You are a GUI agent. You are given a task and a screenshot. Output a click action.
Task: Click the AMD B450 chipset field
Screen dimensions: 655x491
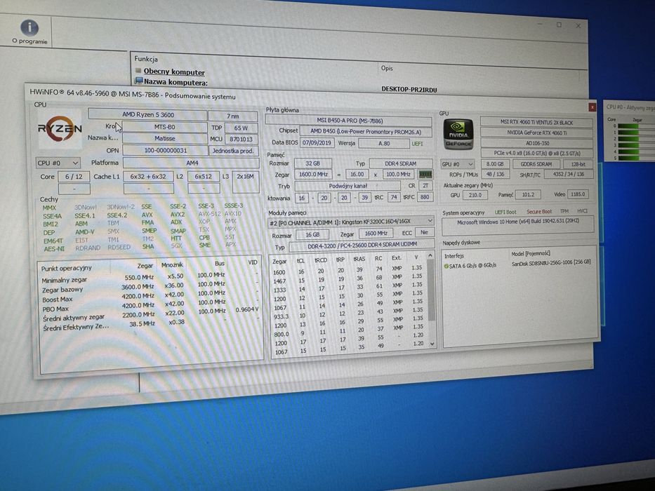click(x=366, y=132)
